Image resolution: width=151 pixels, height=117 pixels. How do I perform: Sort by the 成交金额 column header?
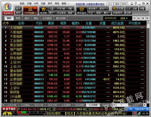117,23
